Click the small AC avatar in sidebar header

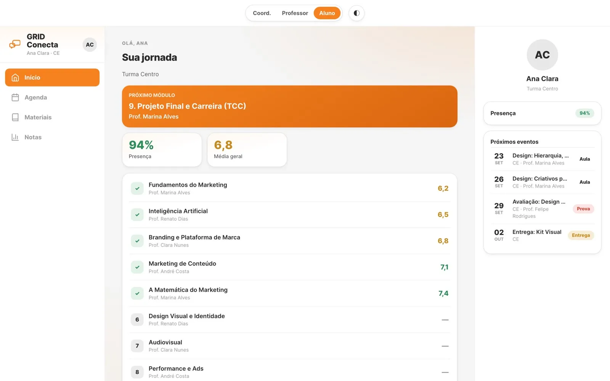(90, 45)
